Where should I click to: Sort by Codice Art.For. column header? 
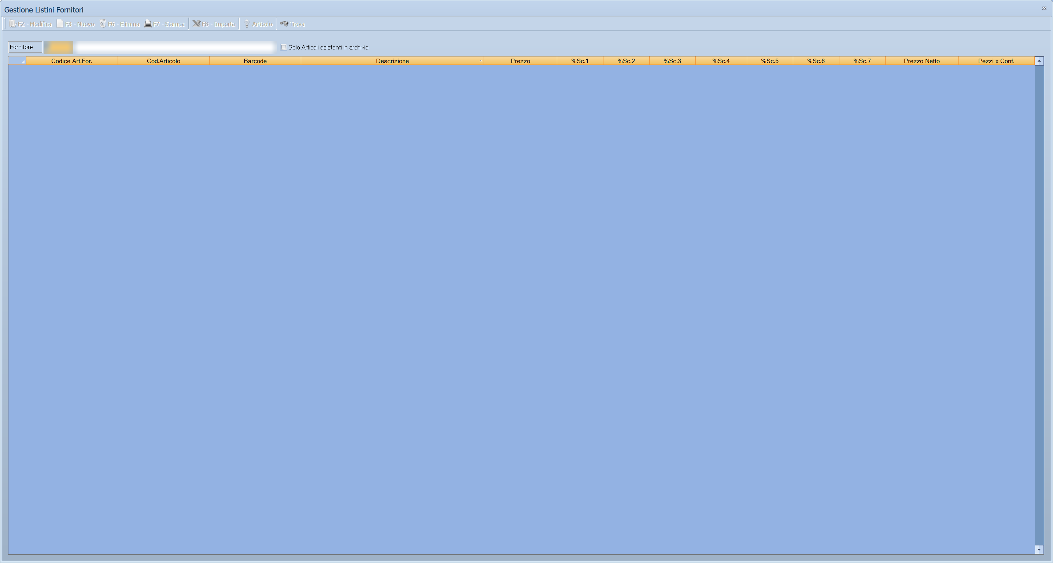72,61
